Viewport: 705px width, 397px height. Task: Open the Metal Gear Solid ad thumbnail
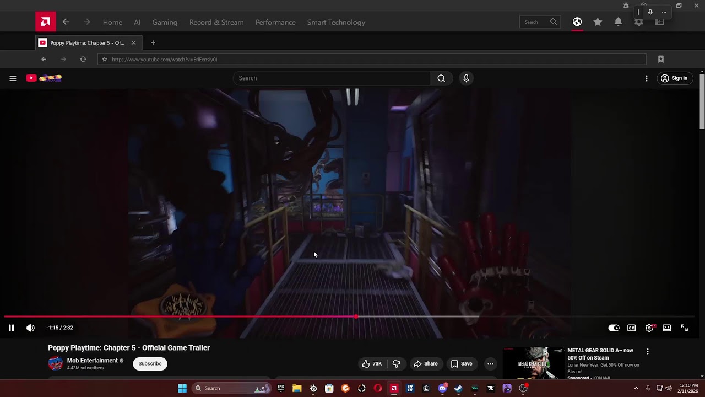(534, 363)
